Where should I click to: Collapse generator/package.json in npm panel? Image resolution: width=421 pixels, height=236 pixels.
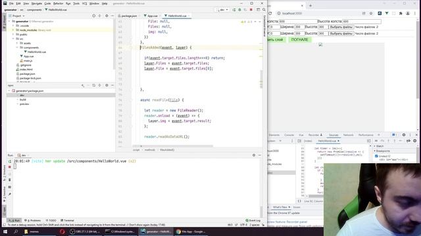10,91
